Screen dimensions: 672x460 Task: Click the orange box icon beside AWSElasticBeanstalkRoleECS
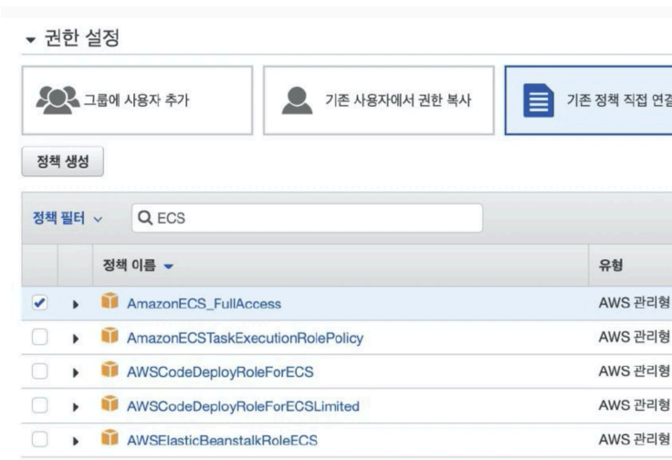pos(110,438)
